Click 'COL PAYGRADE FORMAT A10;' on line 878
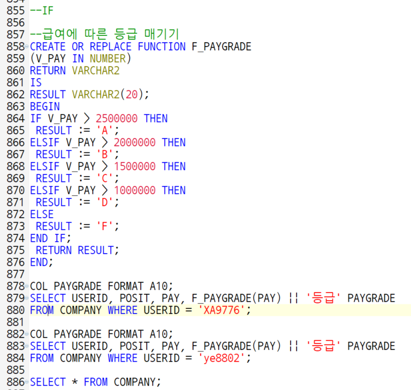This screenshot has width=411, height=390. (102, 286)
